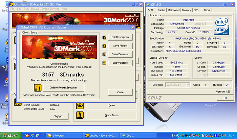Screen dimensions: 237x139
Task: Open the Processor selection dropdown
Action: (x=188, y=85)
